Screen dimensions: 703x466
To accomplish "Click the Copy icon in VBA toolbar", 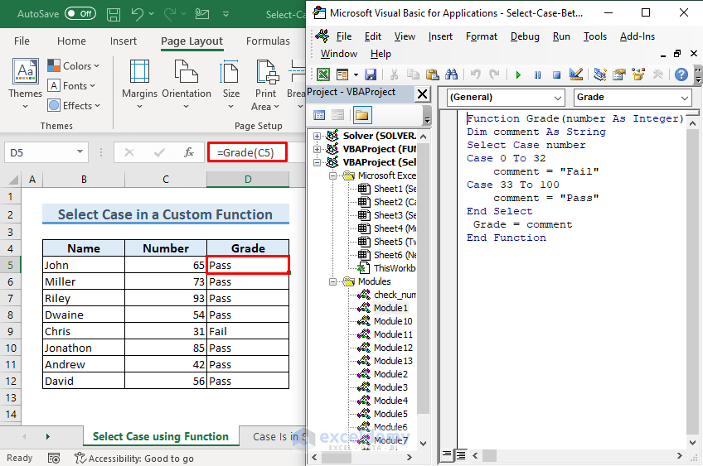I will tap(413, 74).
